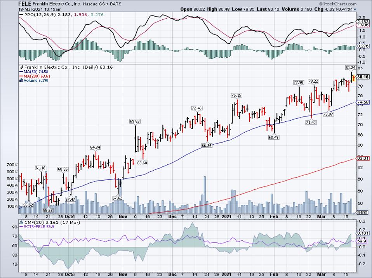Click the bar icon before the Volume legend
The height and width of the screenshot is (278, 372).
coord(21,81)
